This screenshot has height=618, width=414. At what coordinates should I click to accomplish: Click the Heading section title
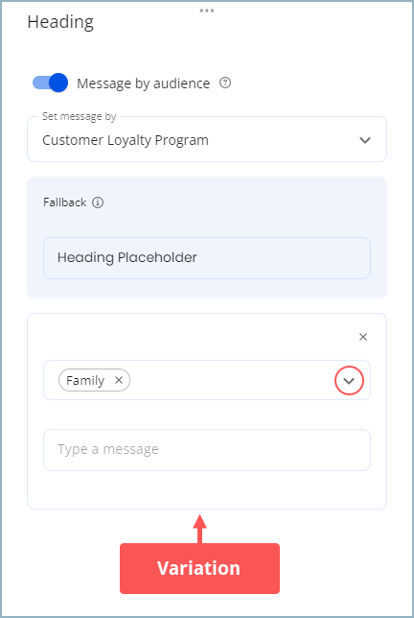coord(60,22)
